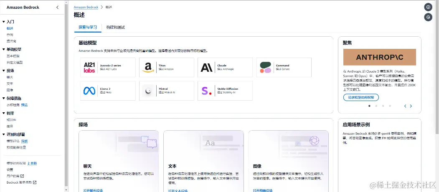Click the 概述 page heading

pos(79,15)
